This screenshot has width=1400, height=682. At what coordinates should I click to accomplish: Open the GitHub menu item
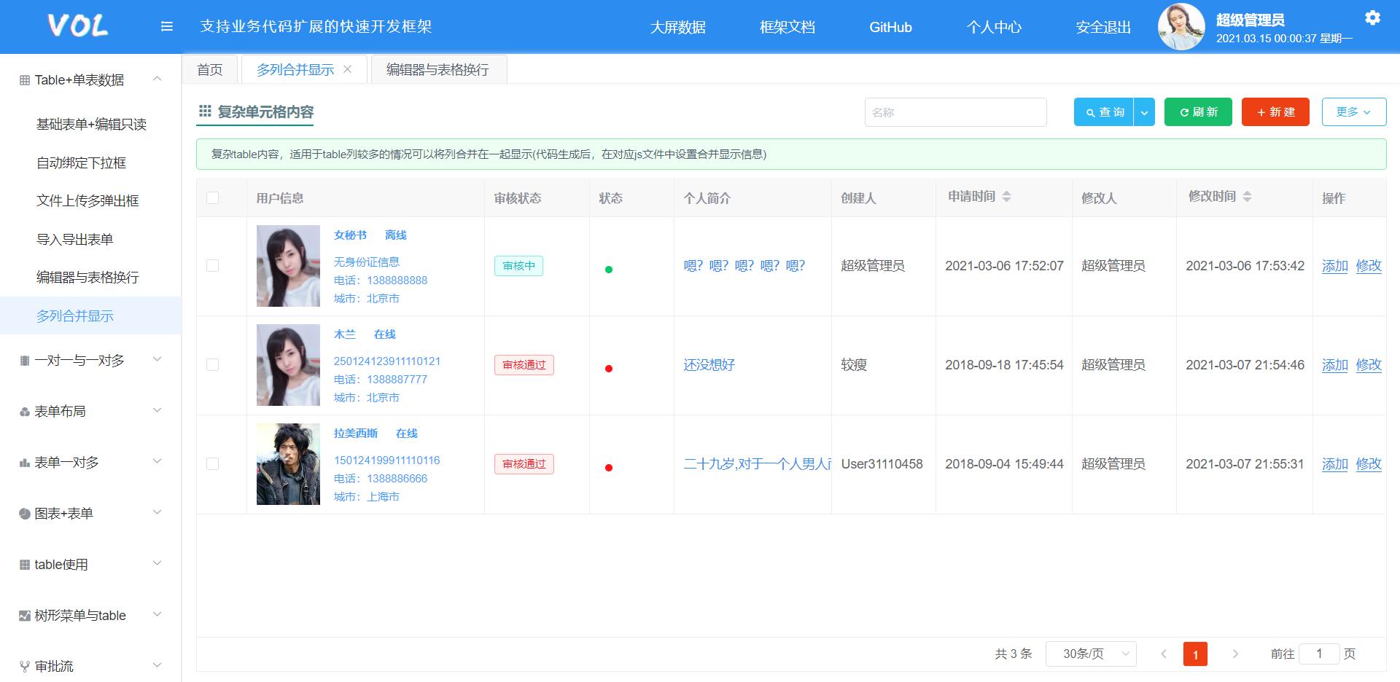pos(890,27)
